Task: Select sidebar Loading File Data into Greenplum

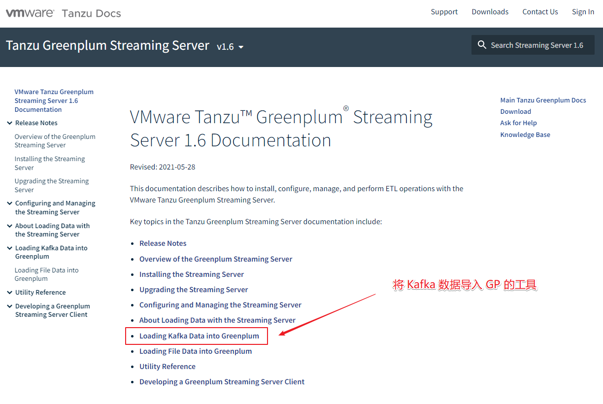Action: tap(46, 274)
